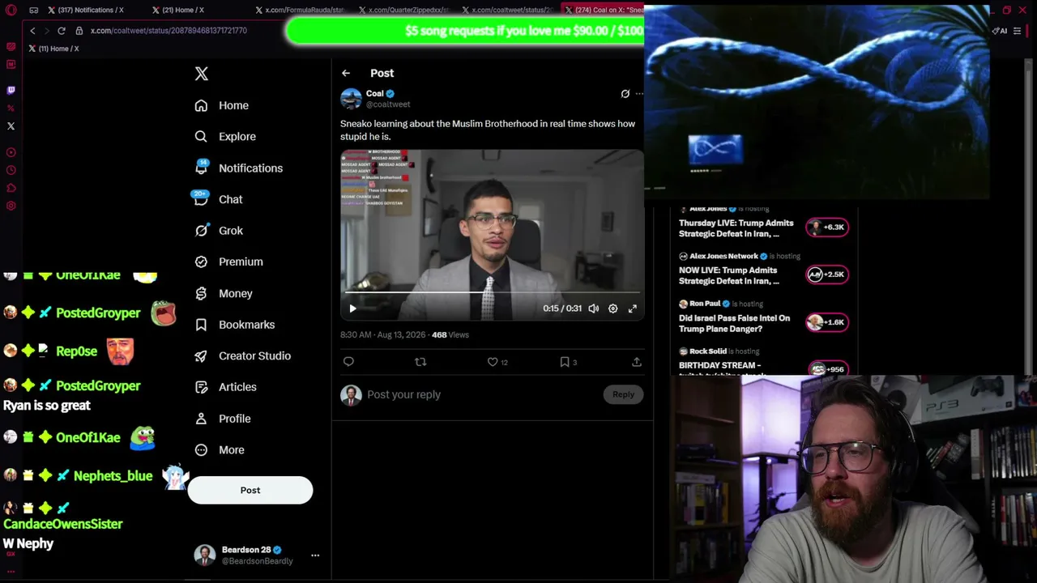The height and width of the screenshot is (583, 1037).
Task: Open Notifications in the sidebar
Action: coord(239,168)
